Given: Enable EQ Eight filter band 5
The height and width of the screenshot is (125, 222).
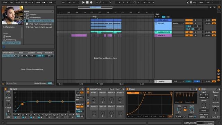Looking at the screenshot, I should click(47, 117).
